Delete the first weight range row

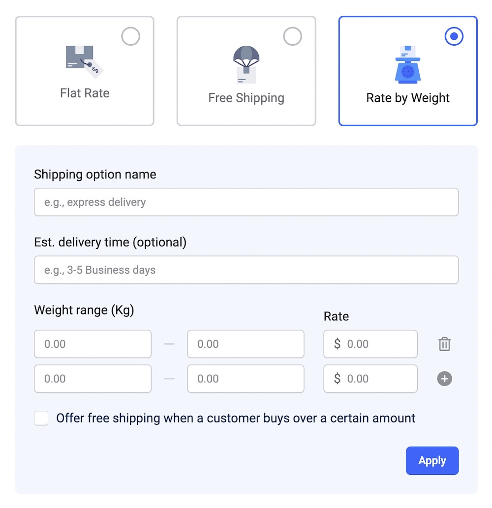point(444,344)
